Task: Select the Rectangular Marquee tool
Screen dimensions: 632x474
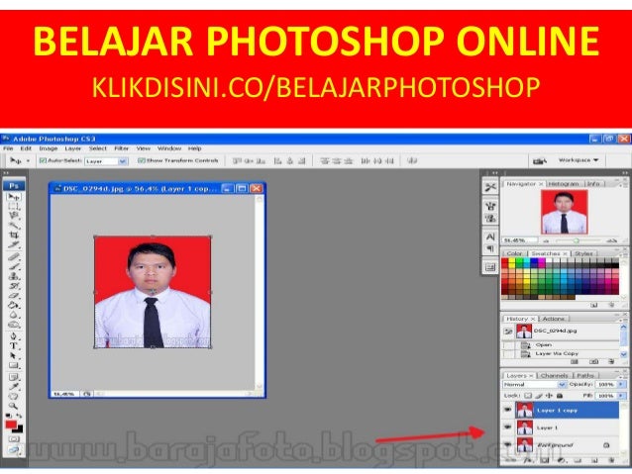Action: pos(14,206)
